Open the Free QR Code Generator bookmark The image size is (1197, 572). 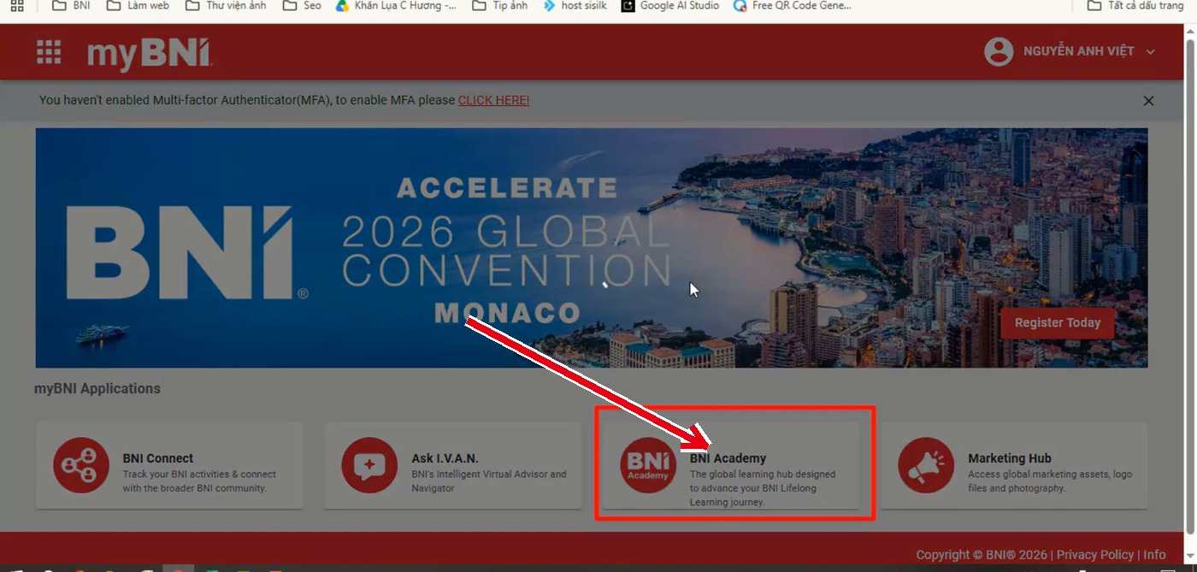pyautogui.click(x=793, y=5)
